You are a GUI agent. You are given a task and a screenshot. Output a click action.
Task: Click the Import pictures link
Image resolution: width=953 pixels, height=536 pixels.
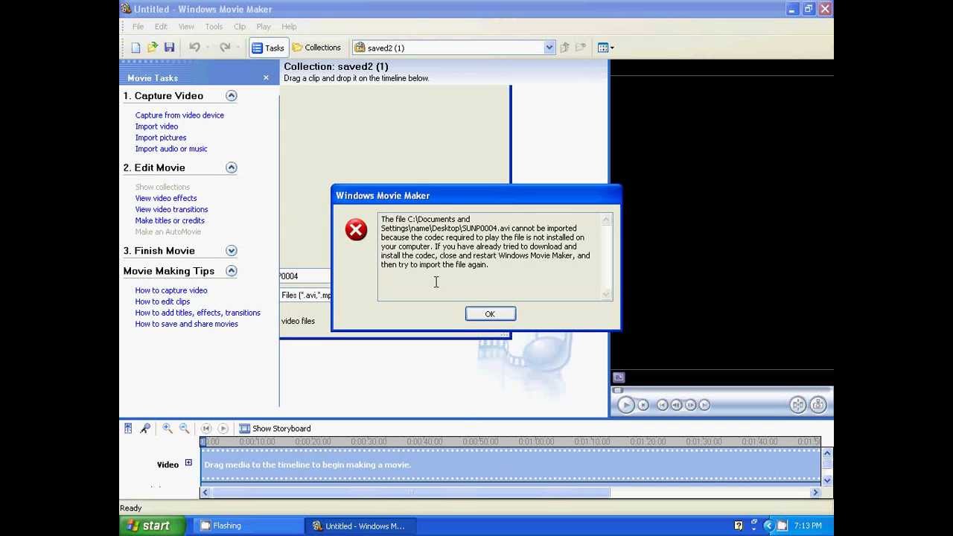161,138
